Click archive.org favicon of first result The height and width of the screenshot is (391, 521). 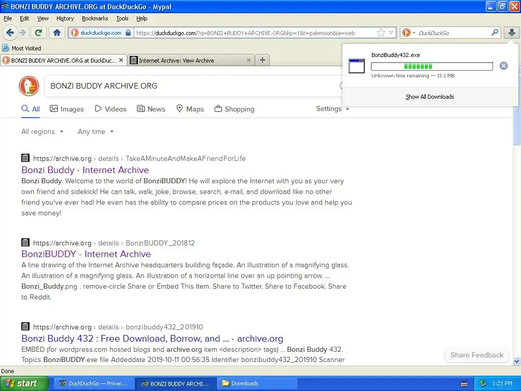[25, 158]
